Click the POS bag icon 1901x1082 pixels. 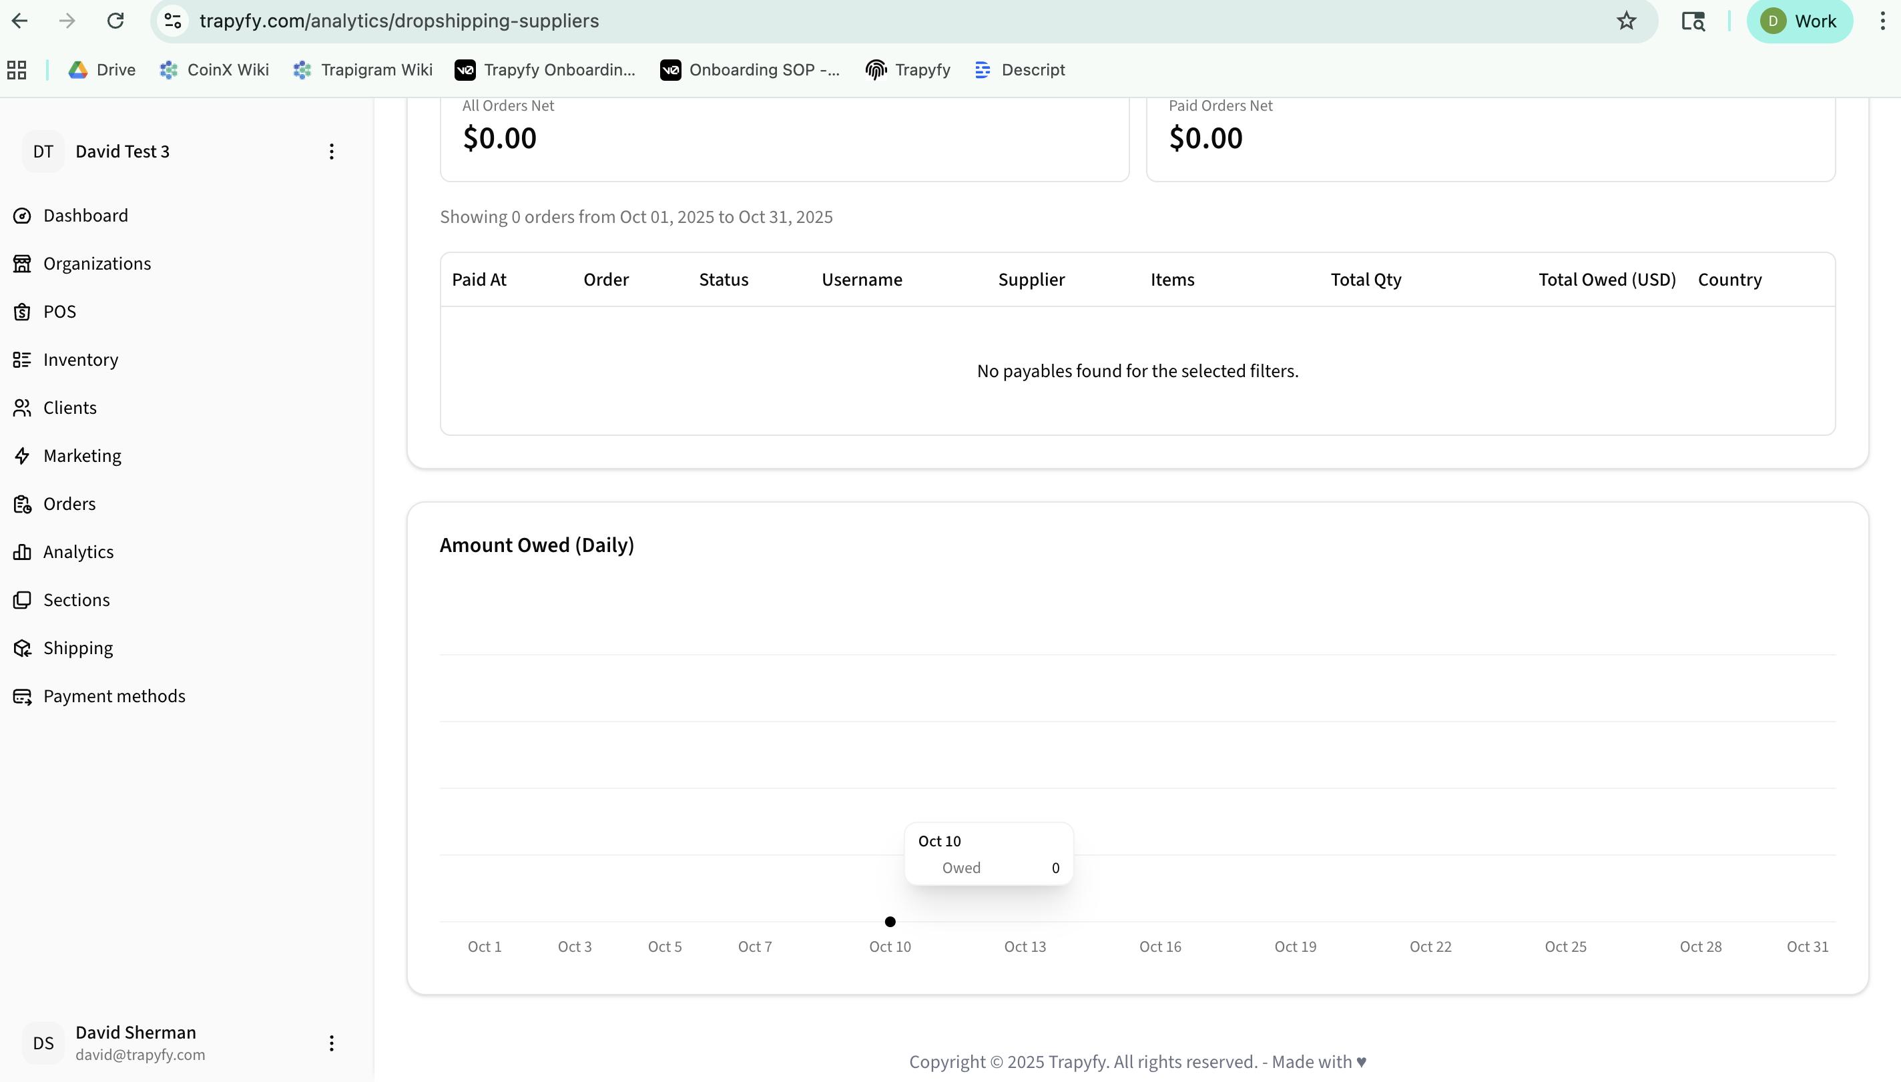click(22, 311)
